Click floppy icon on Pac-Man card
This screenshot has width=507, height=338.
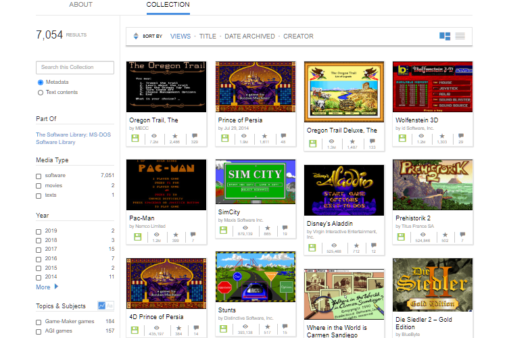[138, 237]
